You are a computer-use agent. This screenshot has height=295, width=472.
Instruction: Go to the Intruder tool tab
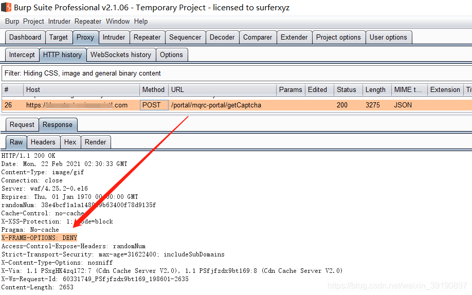click(x=114, y=38)
